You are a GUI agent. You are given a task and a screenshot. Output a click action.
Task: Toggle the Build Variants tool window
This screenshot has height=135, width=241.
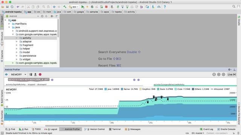click(x=2, y=98)
